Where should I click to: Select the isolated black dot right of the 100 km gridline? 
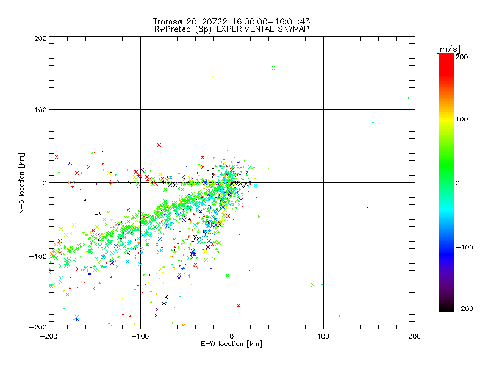pyautogui.click(x=368, y=207)
